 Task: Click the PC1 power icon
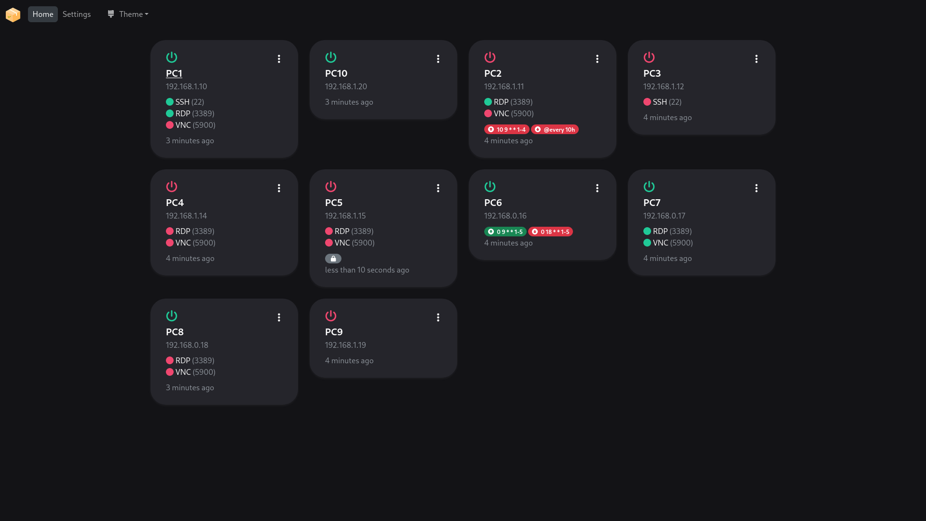pos(172,57)
